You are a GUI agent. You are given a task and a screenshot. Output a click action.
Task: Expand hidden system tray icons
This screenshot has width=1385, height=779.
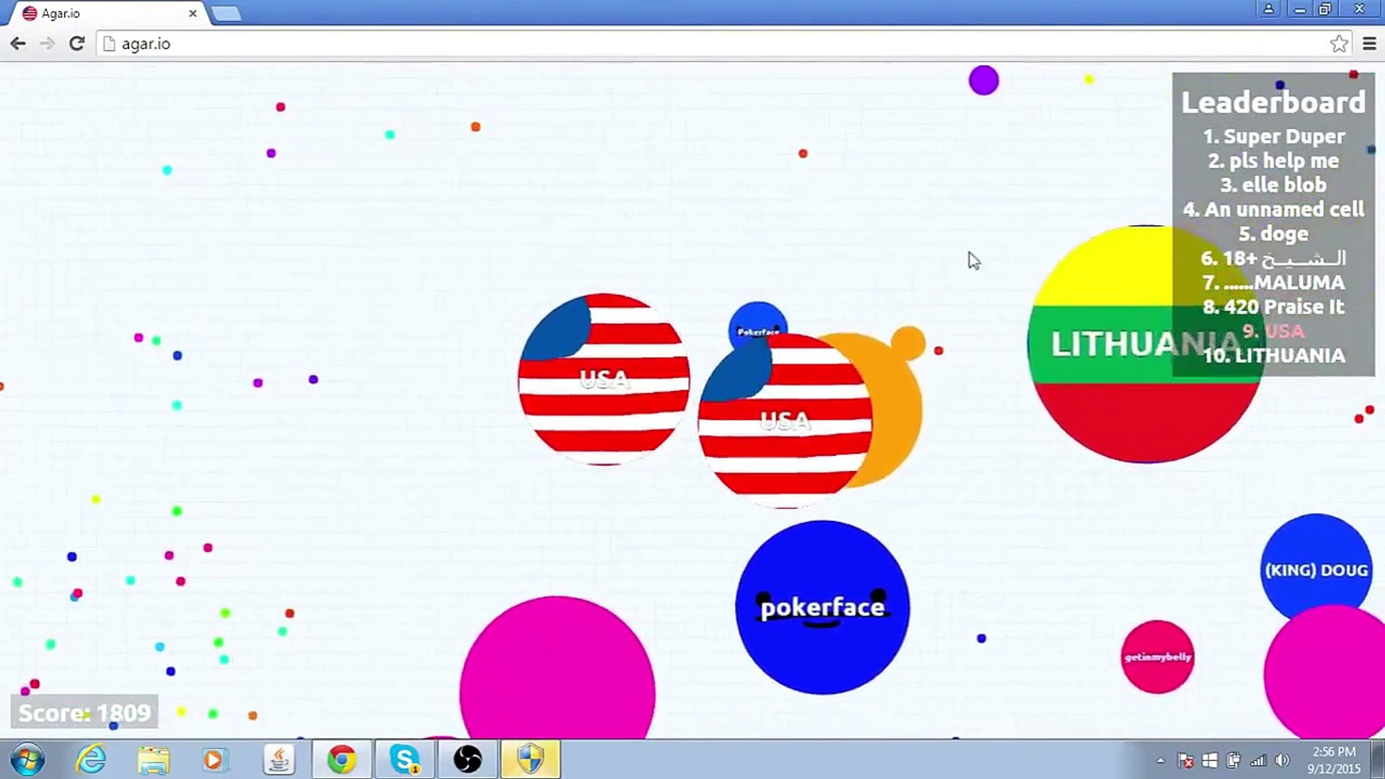coord(1161,760)
